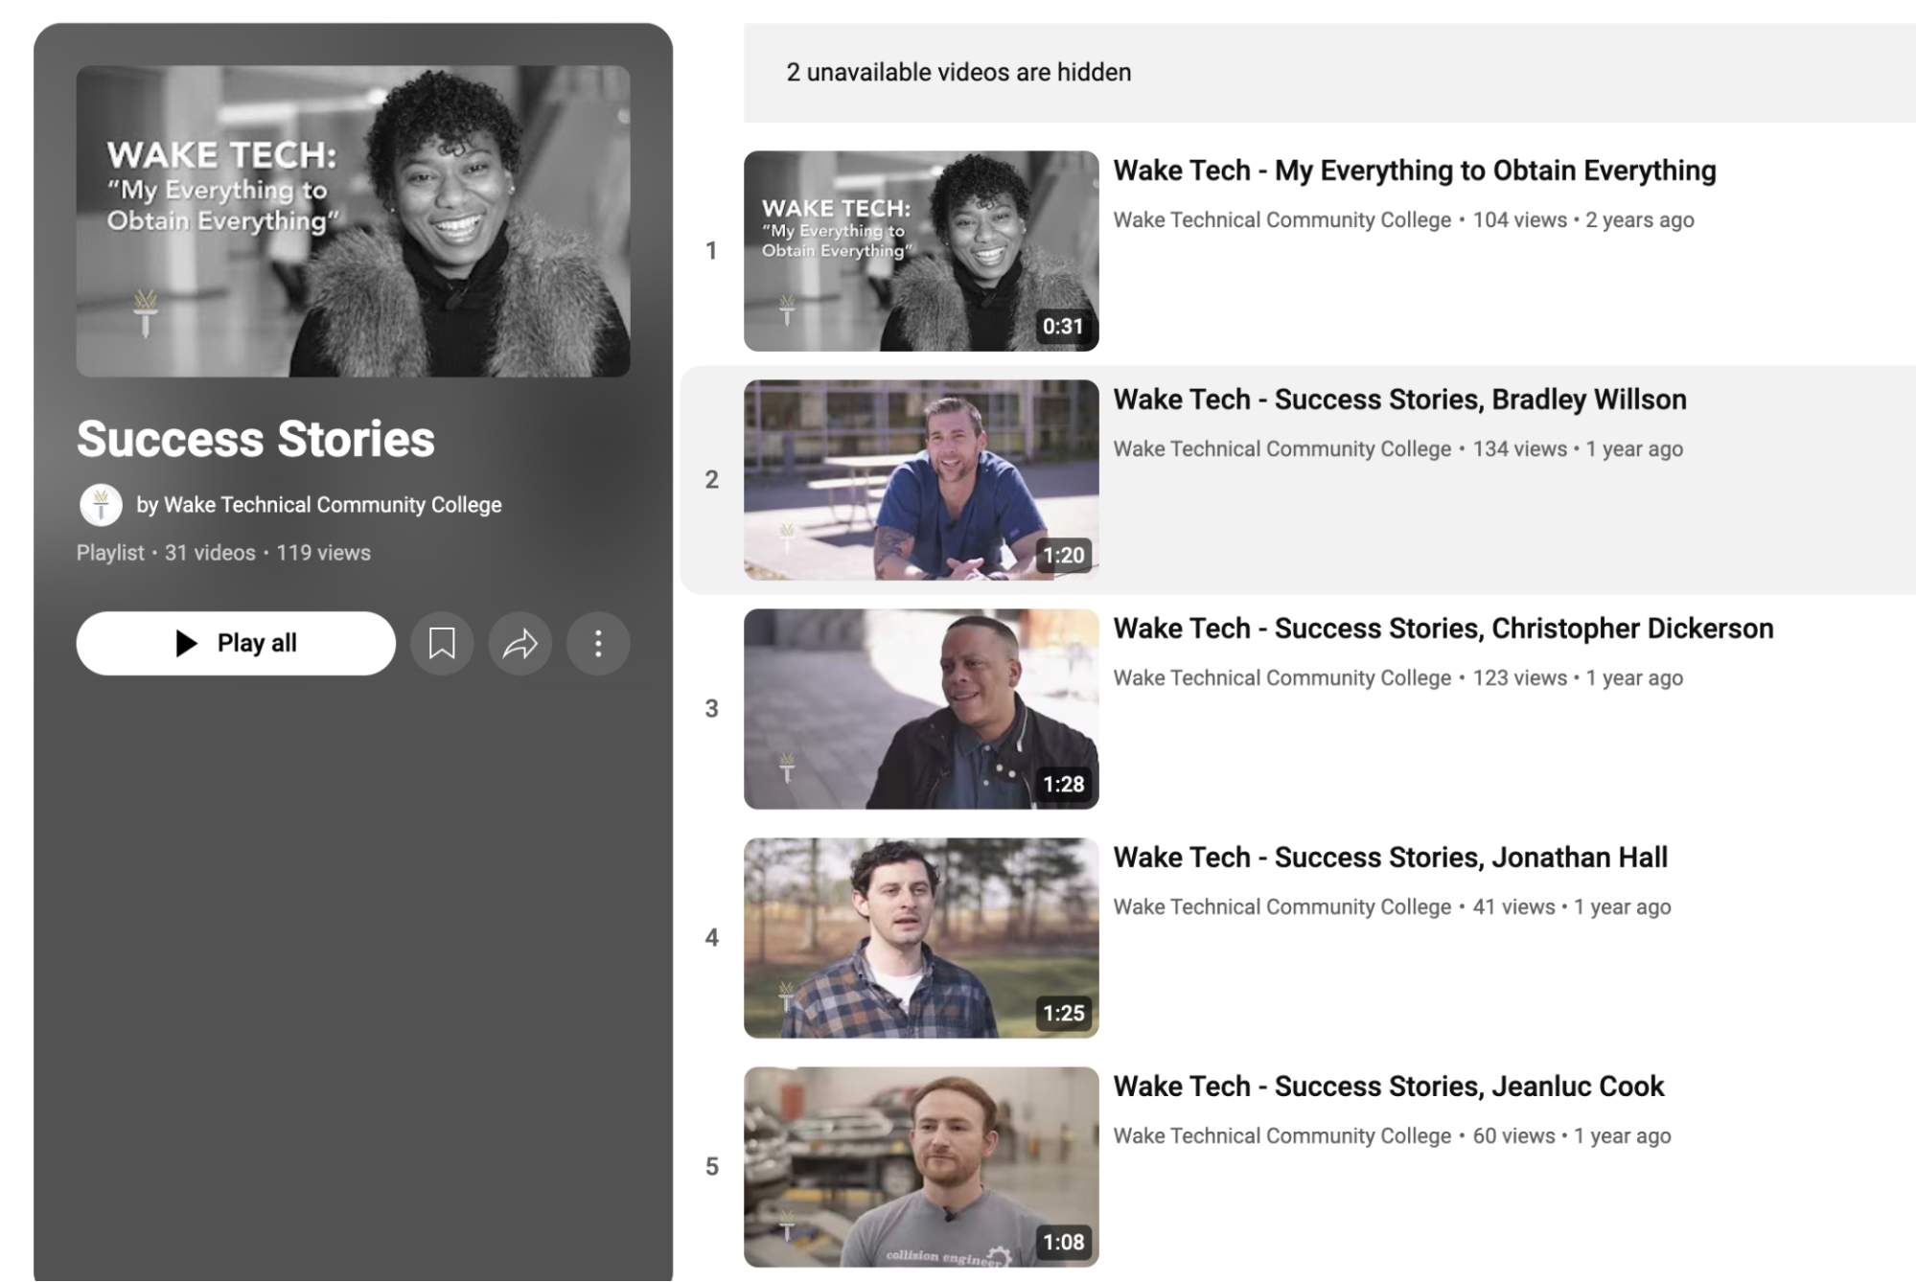This screenshot has height=1282, width=1916.
Task: Click the Play all button
Action: pyautogui.click(x=236, y=643)
